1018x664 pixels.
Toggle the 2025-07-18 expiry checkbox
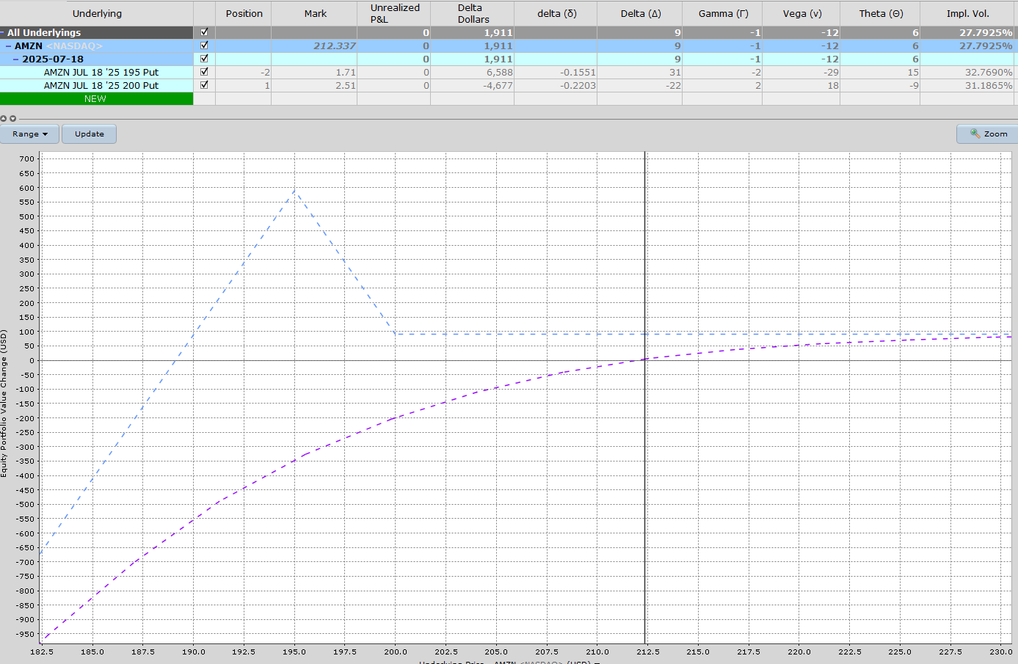click(204, 59)
